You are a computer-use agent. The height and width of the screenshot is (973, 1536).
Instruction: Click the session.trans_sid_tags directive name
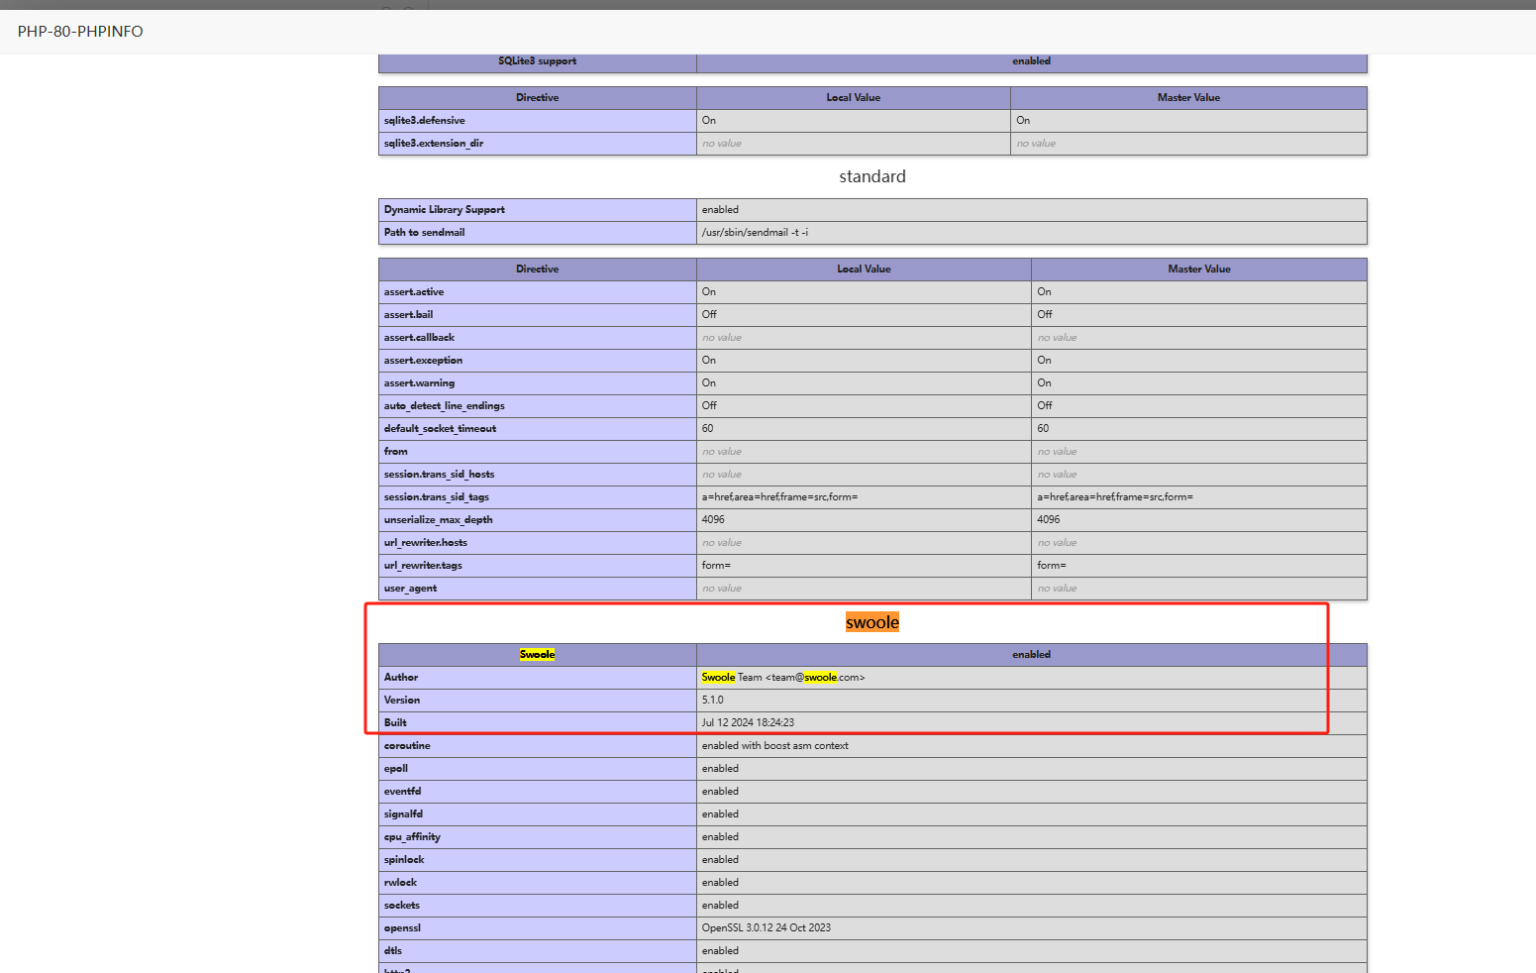[x=437, y=497]
